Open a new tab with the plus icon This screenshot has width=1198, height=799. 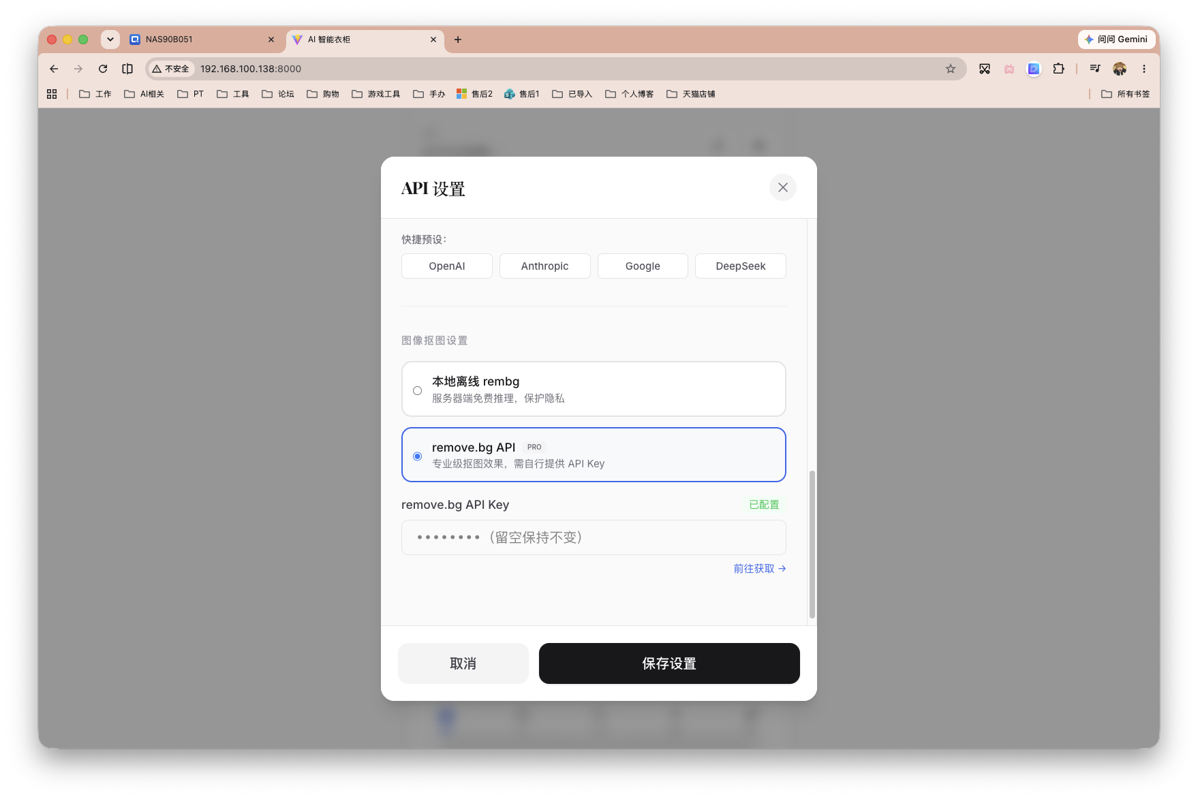pyautogui.click(x=458, y=40)
